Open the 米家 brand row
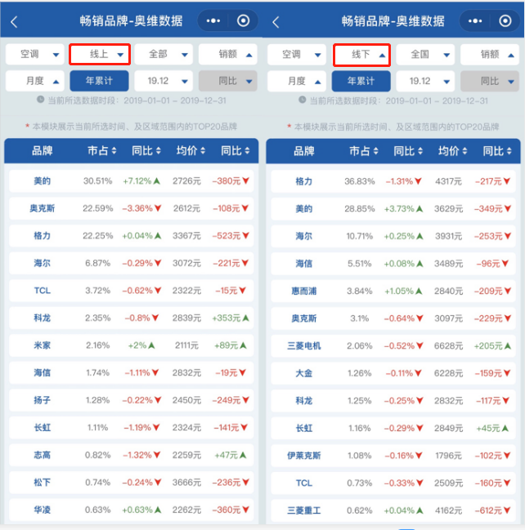The height and width of the screenshot is (530, 525). point(43,345)
